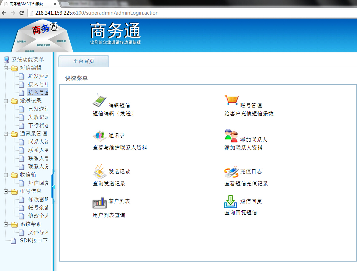This screenshot has width=357, height=271.
Task: Open the 客户列表 bar chart icon
Action: (100, 203)
